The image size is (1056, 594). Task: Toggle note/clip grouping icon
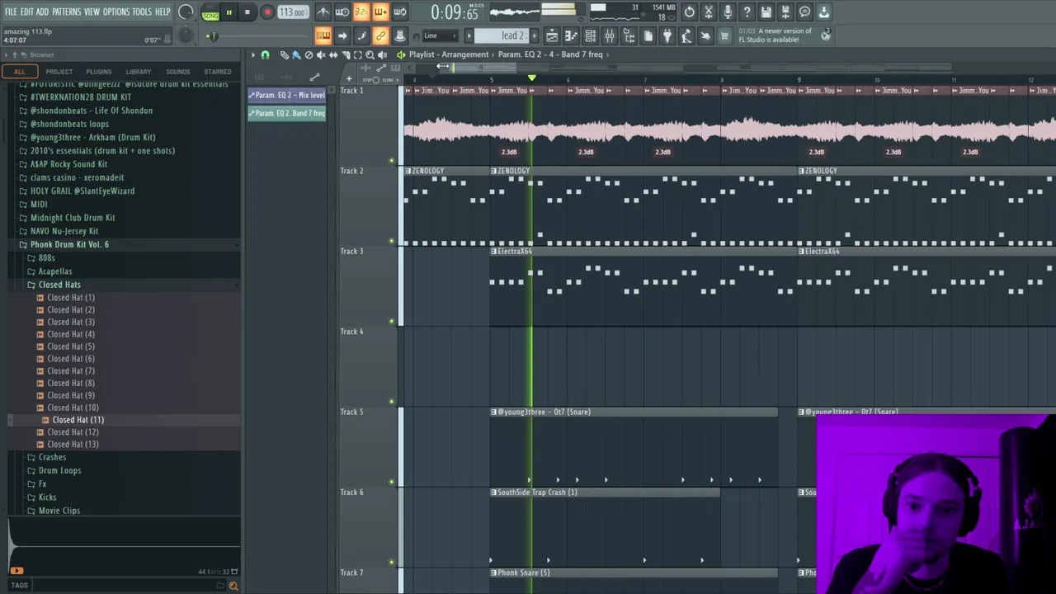point(361,35)
